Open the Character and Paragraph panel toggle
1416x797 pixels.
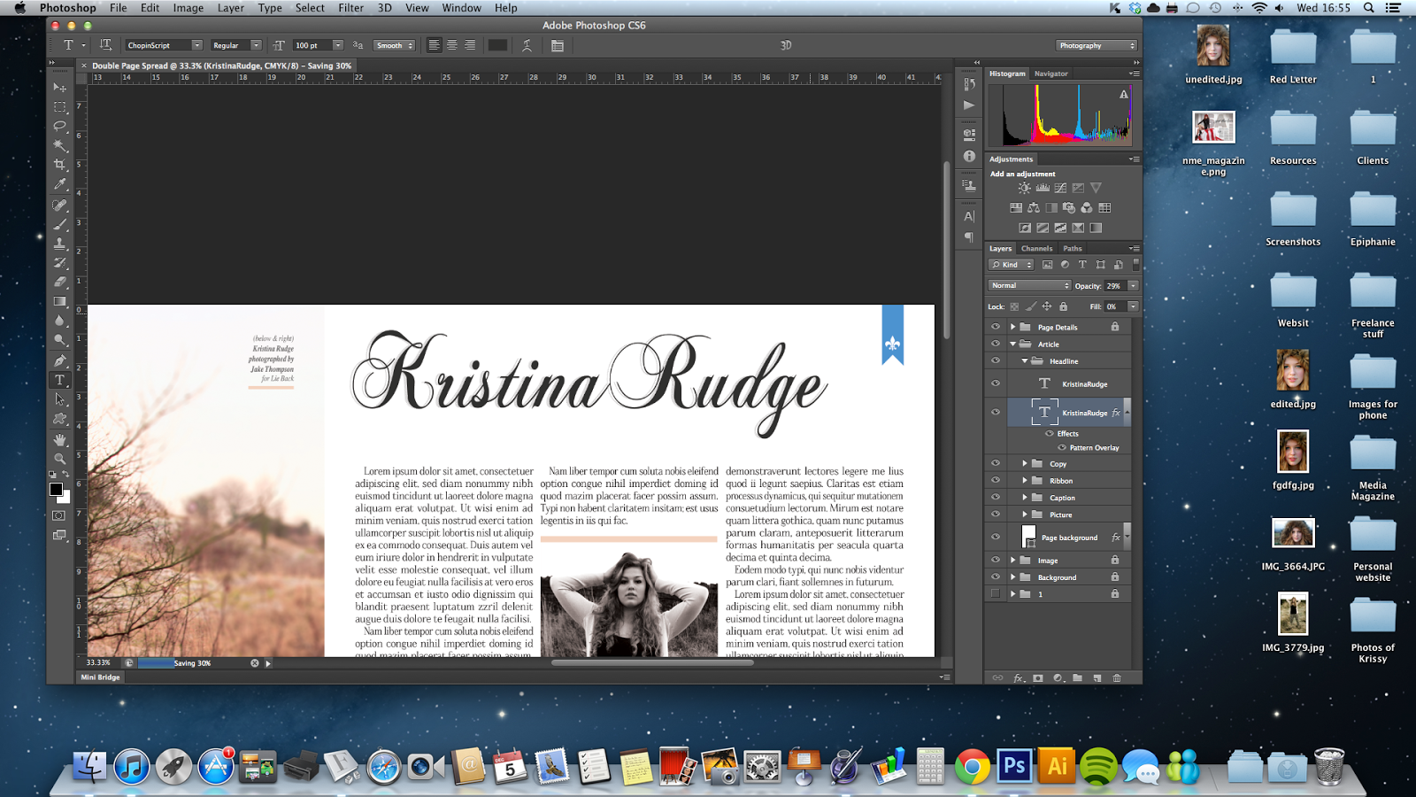(558, 45)
